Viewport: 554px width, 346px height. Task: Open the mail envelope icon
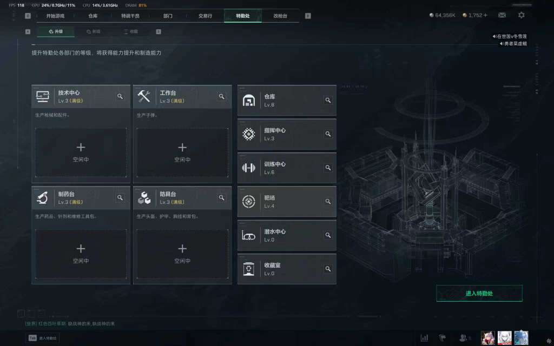pyautogui.click(x=502, y=15)
